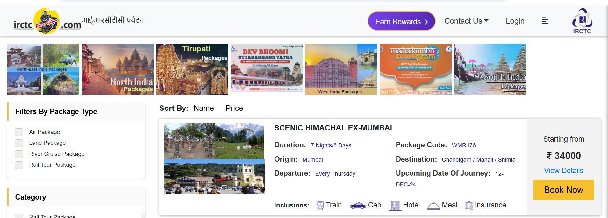
Task: Click the Meal inclusion cloche icon
Action: click(433, 206)
